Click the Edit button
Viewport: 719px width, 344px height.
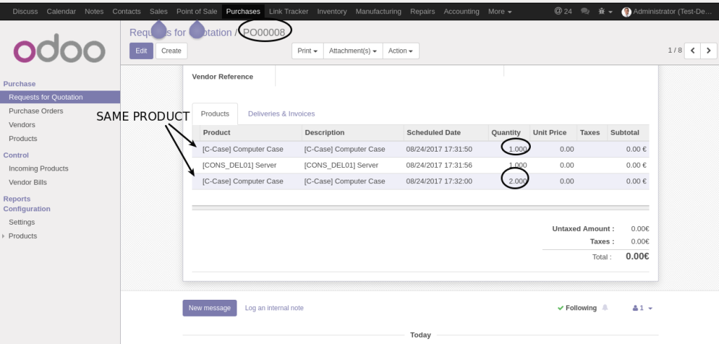pos(141,51)
